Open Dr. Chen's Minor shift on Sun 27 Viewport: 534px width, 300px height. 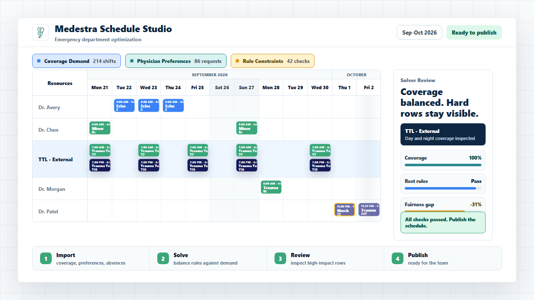[x=247, y=128]
